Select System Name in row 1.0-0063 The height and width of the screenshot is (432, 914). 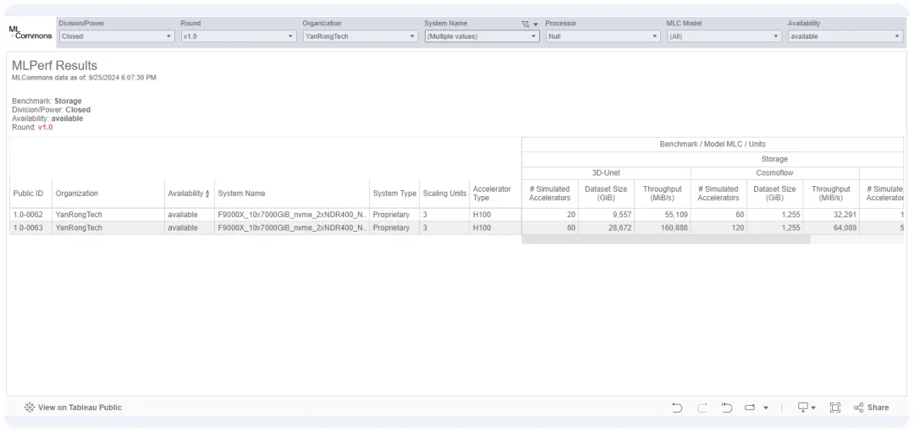tap(293, 227)
